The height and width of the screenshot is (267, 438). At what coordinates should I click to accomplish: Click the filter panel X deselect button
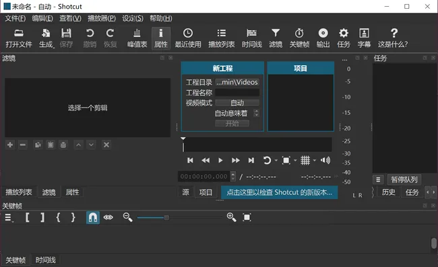[106, 145]
